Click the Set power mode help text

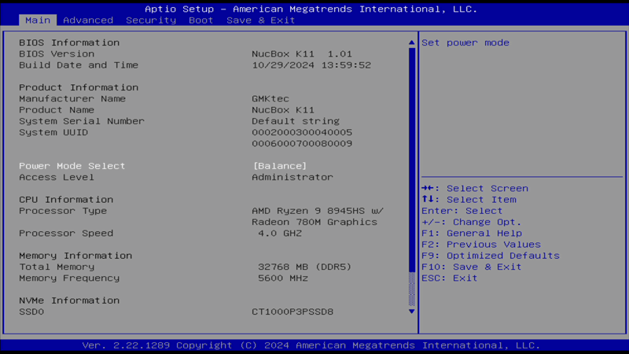pos(465,42)
